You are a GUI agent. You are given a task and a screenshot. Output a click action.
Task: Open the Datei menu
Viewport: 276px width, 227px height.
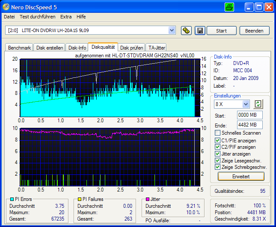click(x=9, y=17)
